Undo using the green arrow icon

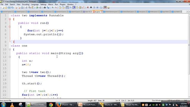point(37,7)
